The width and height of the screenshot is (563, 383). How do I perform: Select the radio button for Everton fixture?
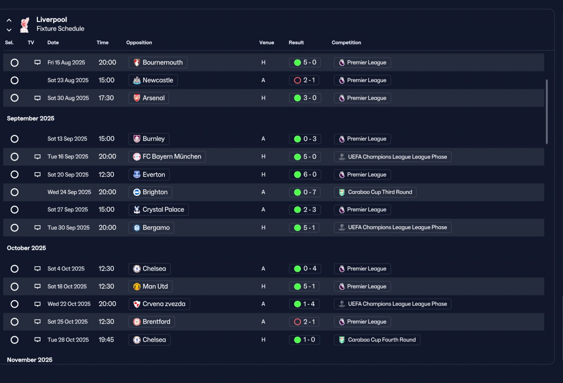(15, 174)
